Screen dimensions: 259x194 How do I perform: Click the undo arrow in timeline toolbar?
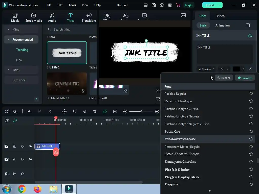click(x=30, y=111)
